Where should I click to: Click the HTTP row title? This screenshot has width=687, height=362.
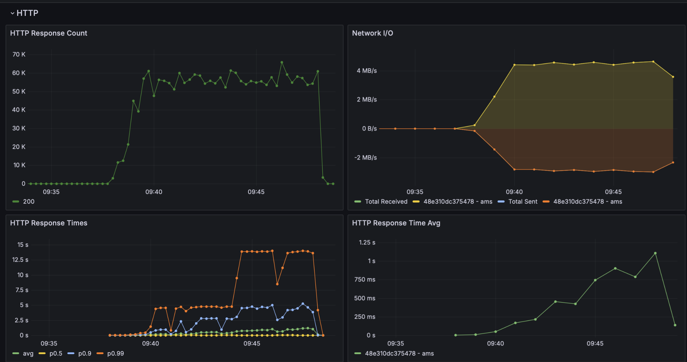pos(27,13)
